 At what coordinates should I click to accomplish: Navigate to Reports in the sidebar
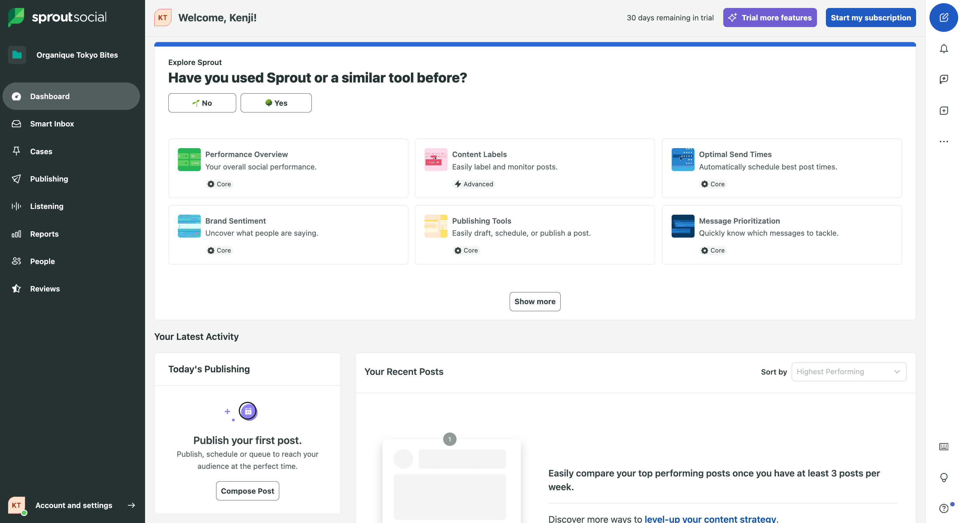coord(44,234)
